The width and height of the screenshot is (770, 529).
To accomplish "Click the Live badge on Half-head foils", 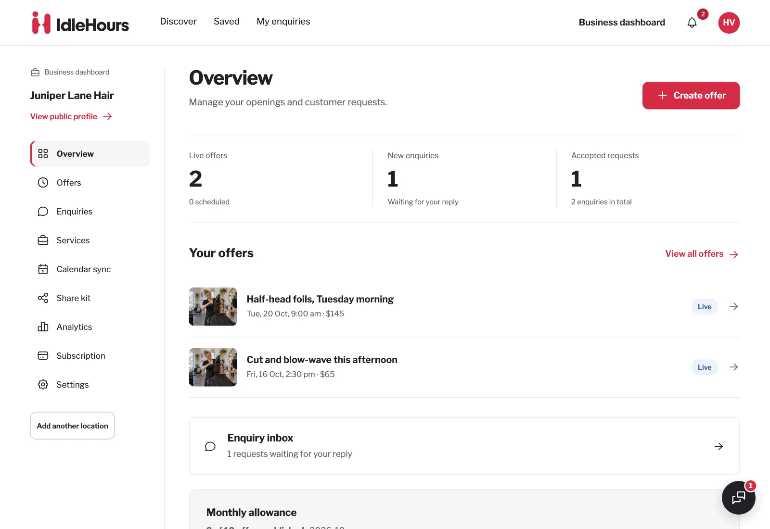I will 705,307.
